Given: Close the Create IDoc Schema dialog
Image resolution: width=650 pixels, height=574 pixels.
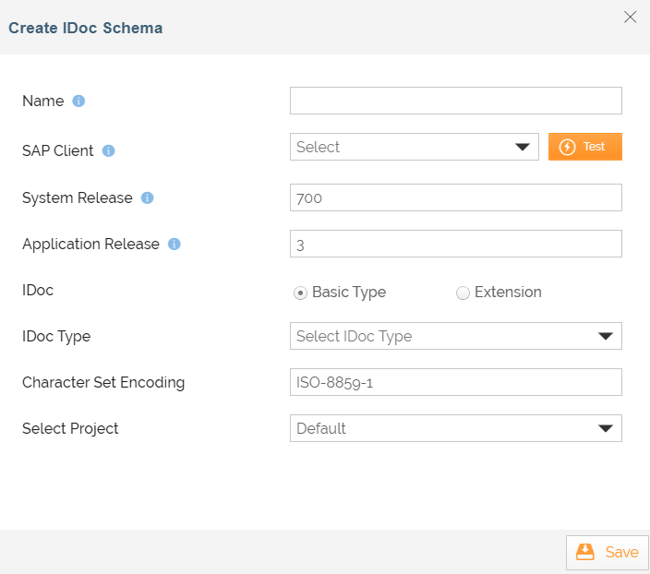Looking at the screenshot, I should pyautogui.click(x=631, y=17).
